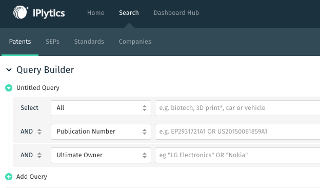Focus the publication number input field
This screenshot has height=188, width=320.
pos(237,131)
